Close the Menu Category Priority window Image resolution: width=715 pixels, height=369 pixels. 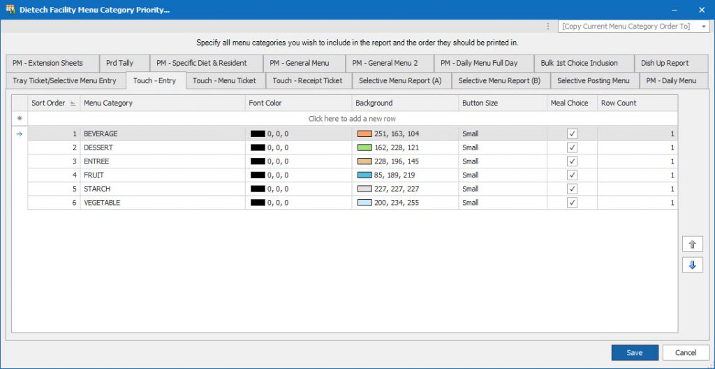701,10
